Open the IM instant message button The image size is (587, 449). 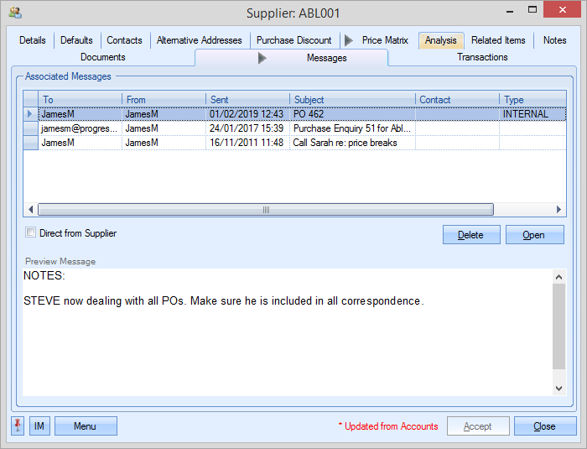click(39, 426)
